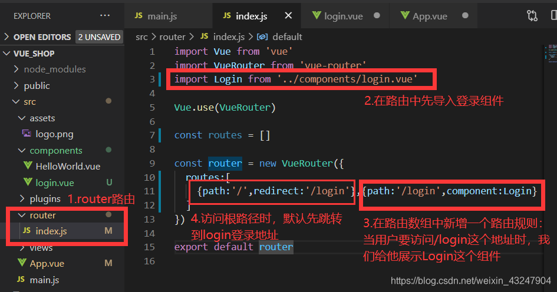Screen dimensions: 557x292
Task: Click the M status beside App.vue
Action: click(108, 263)
